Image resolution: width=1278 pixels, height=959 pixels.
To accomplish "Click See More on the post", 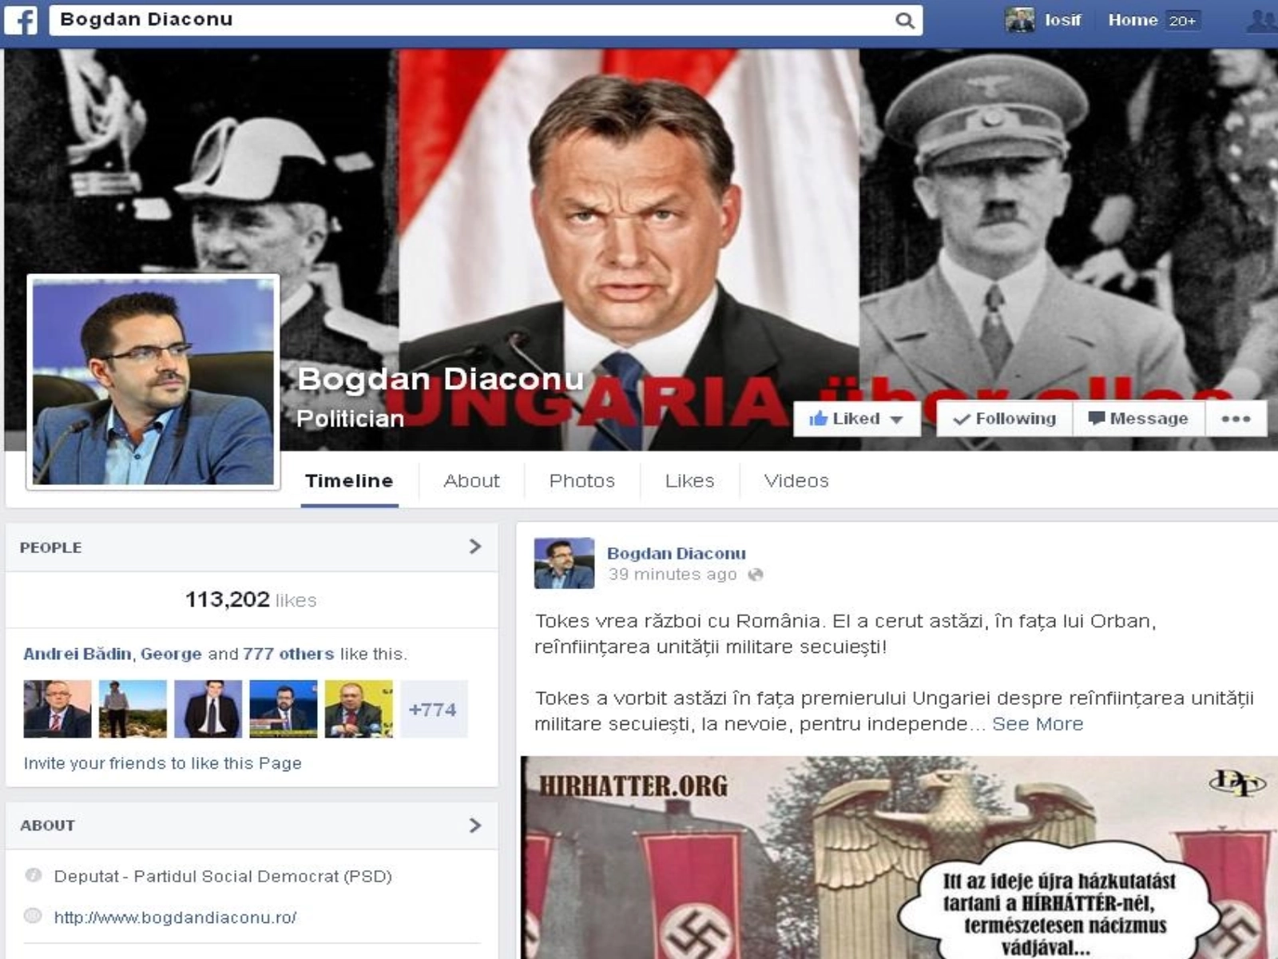I will (x=1037, y=724).
